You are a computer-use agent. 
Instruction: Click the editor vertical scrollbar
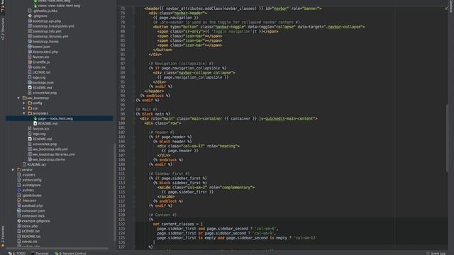coord(448,137)
